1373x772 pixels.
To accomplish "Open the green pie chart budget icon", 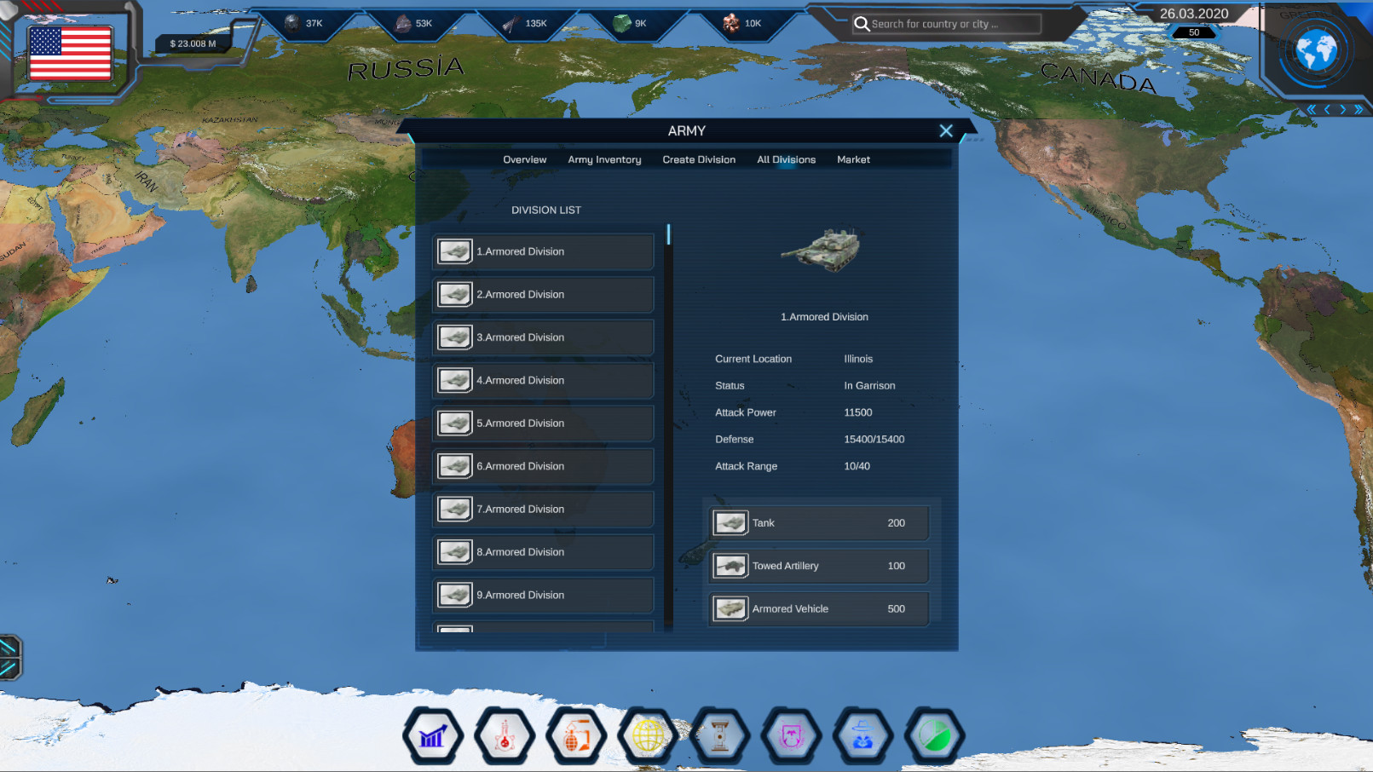I will (935, 736).
